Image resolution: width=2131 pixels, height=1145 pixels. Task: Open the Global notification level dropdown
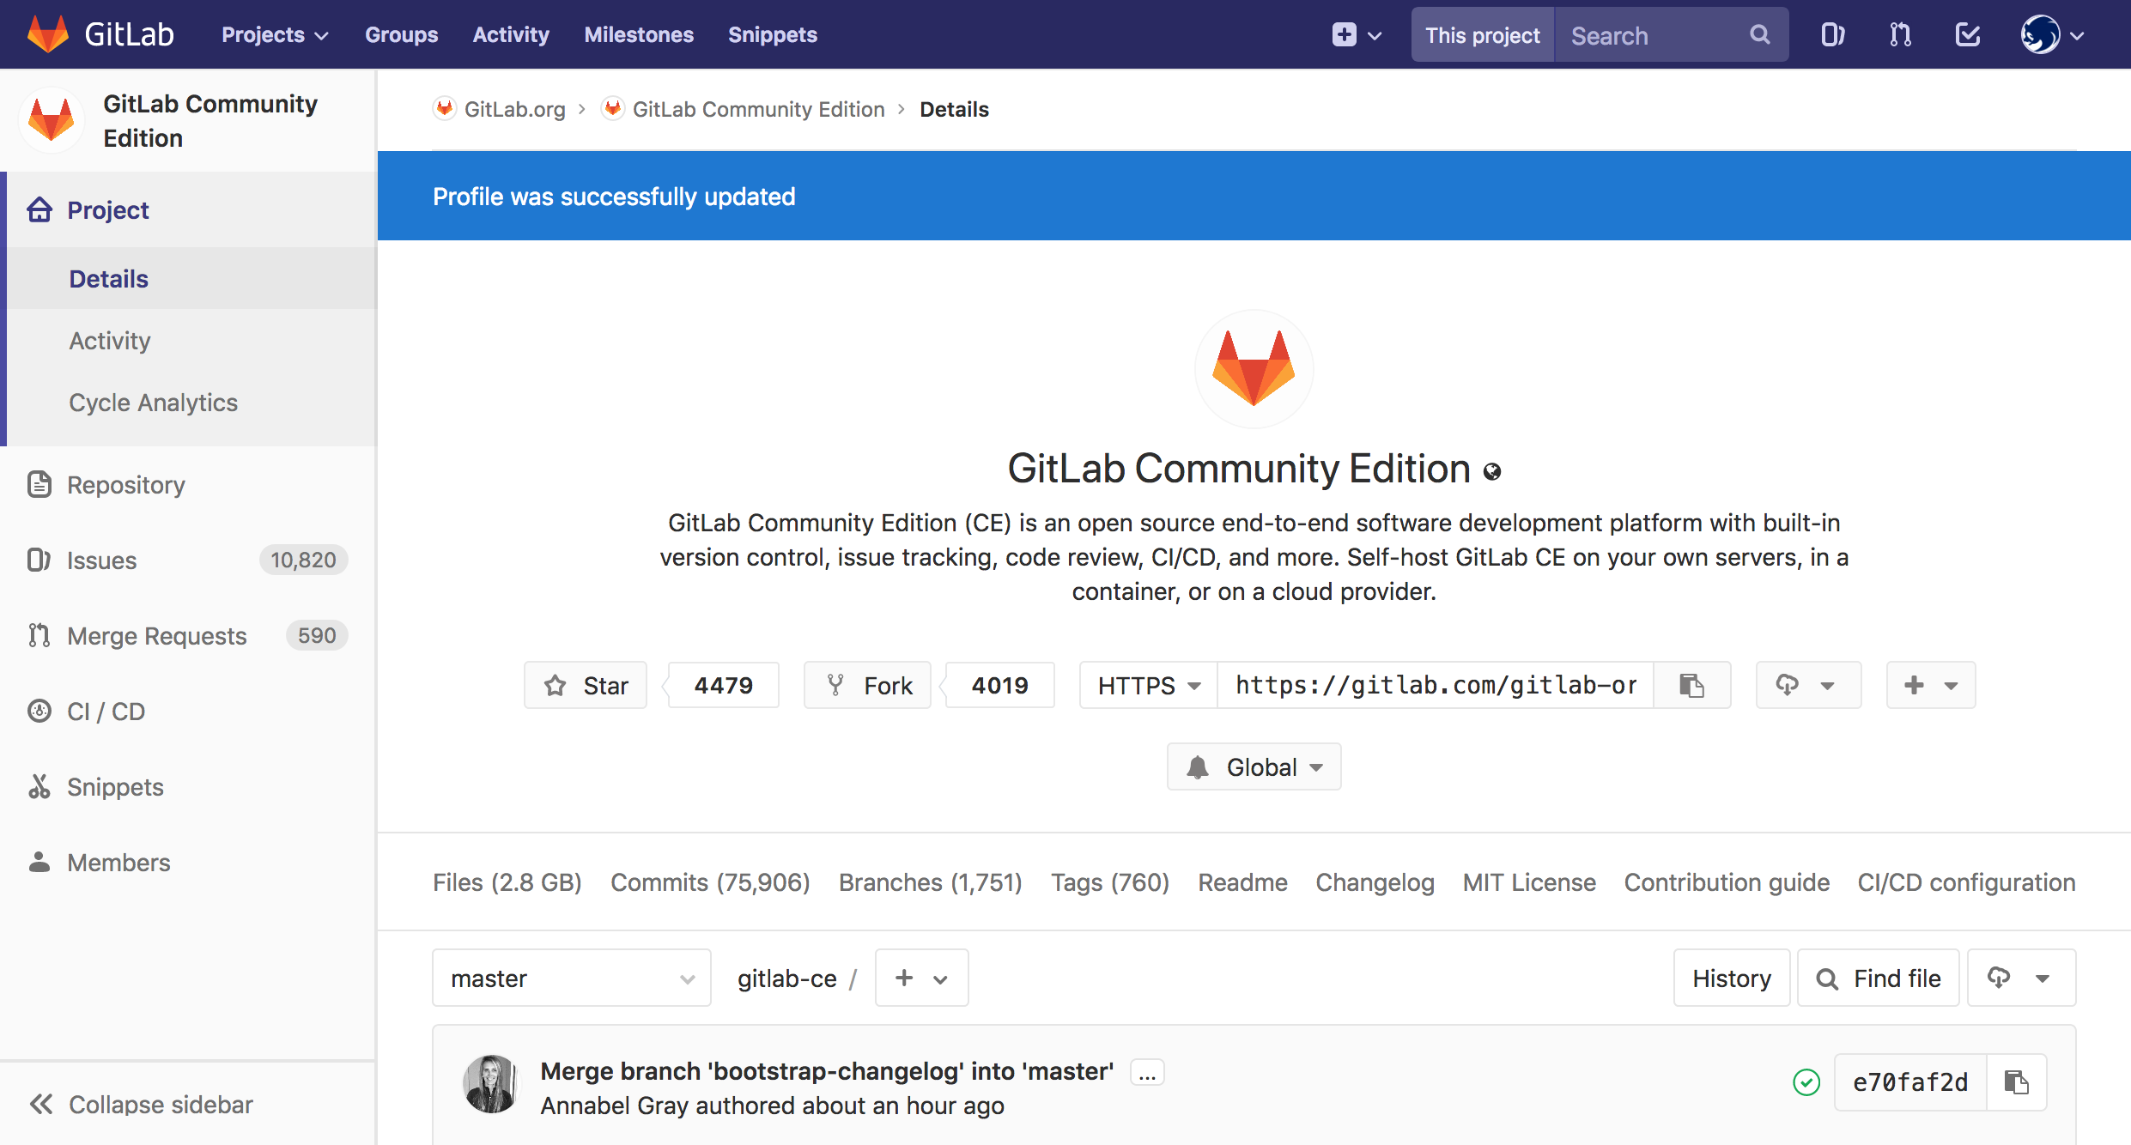[1254, 766]
